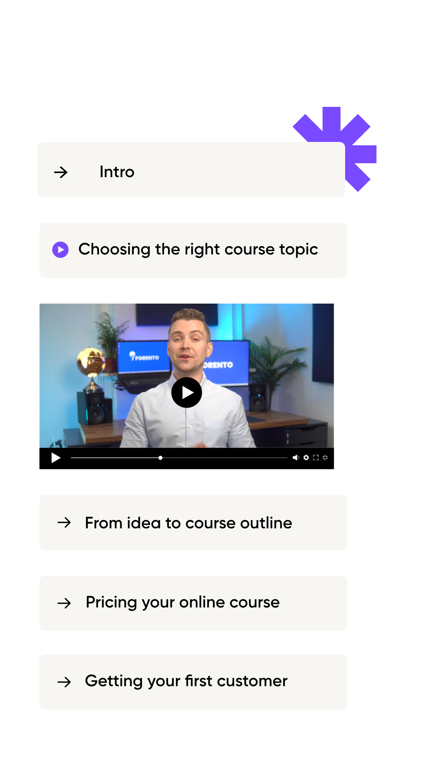426x757 pixels.
Task: Expand the From idea to course outline arrow
Action: coord(64,523)
